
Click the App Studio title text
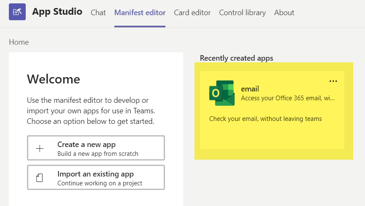[57, 12]
